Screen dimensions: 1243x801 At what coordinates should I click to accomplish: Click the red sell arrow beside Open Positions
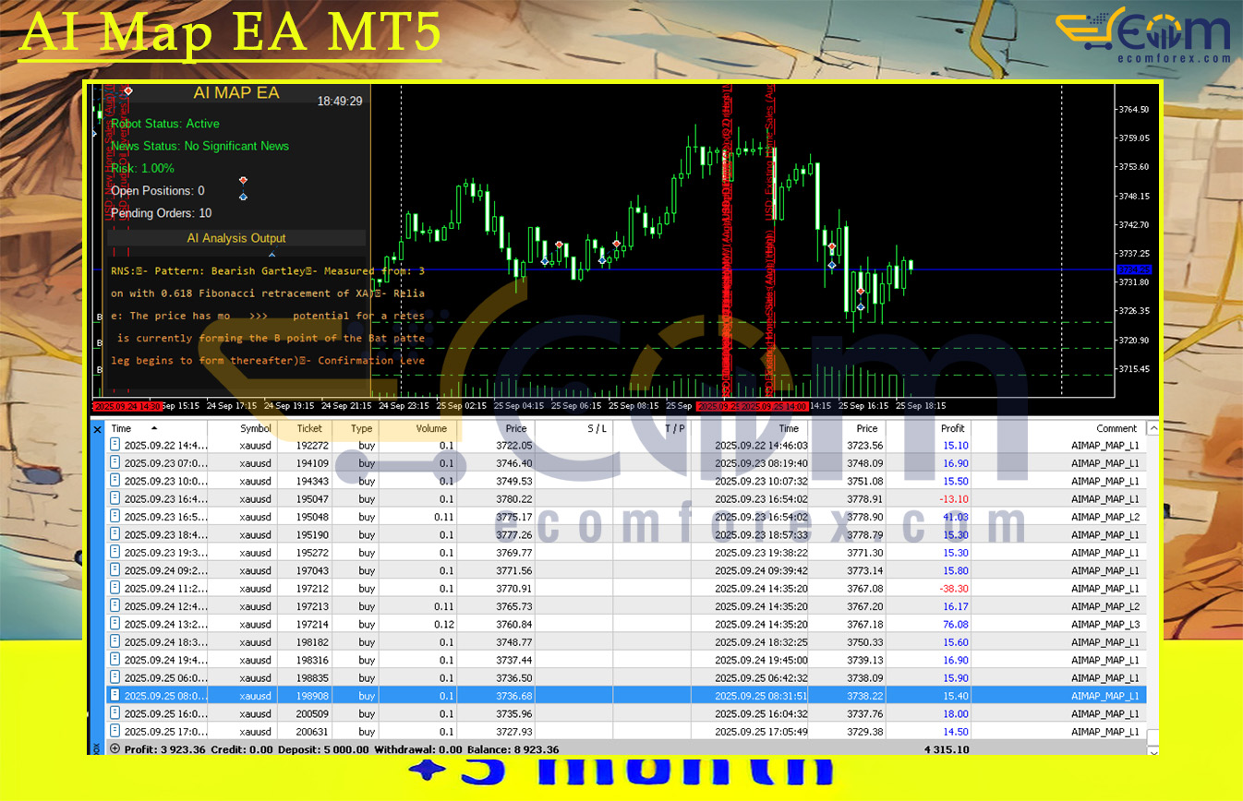pyautogui.click(x=243, y=180)
